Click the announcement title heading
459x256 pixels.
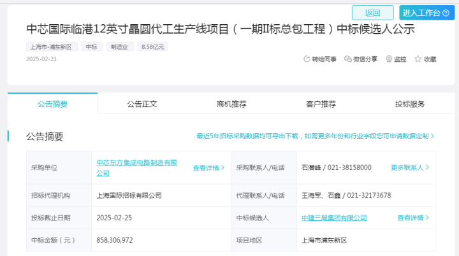point(221,29)
